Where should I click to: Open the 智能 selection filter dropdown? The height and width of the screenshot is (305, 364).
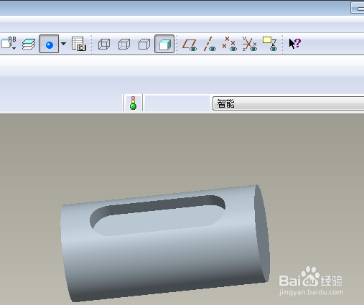click(x=288, y=103)
